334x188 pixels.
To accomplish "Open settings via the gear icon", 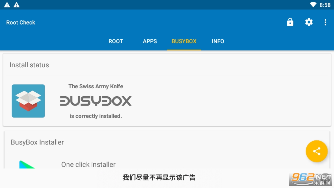I will pos(309,22).
